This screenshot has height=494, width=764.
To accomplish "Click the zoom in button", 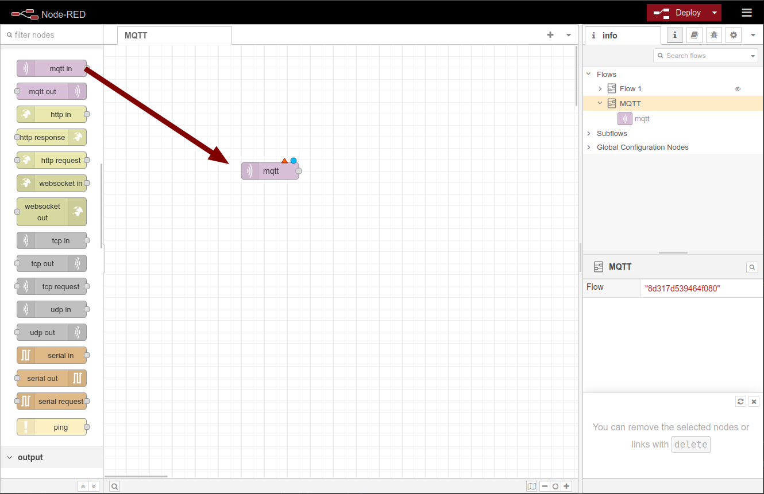I will coord(566,486).
